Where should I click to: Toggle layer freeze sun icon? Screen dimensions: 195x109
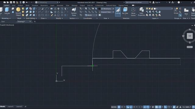(x=150, y=9)
